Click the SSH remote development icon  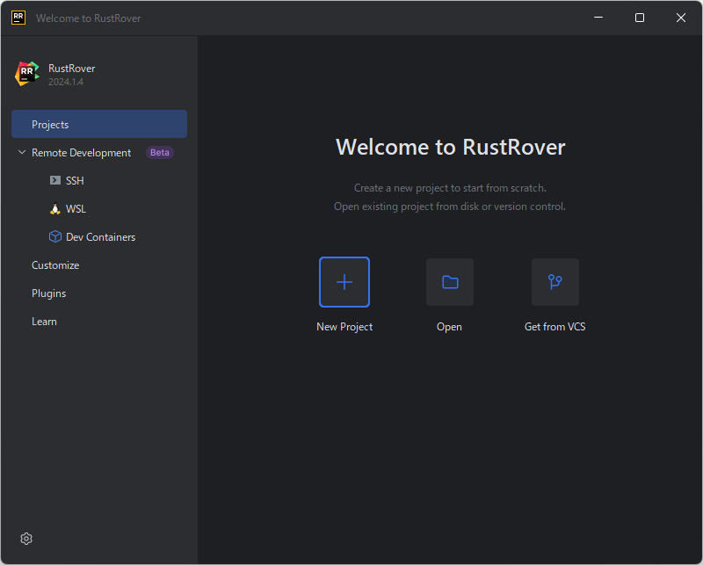tap(54, 180)
